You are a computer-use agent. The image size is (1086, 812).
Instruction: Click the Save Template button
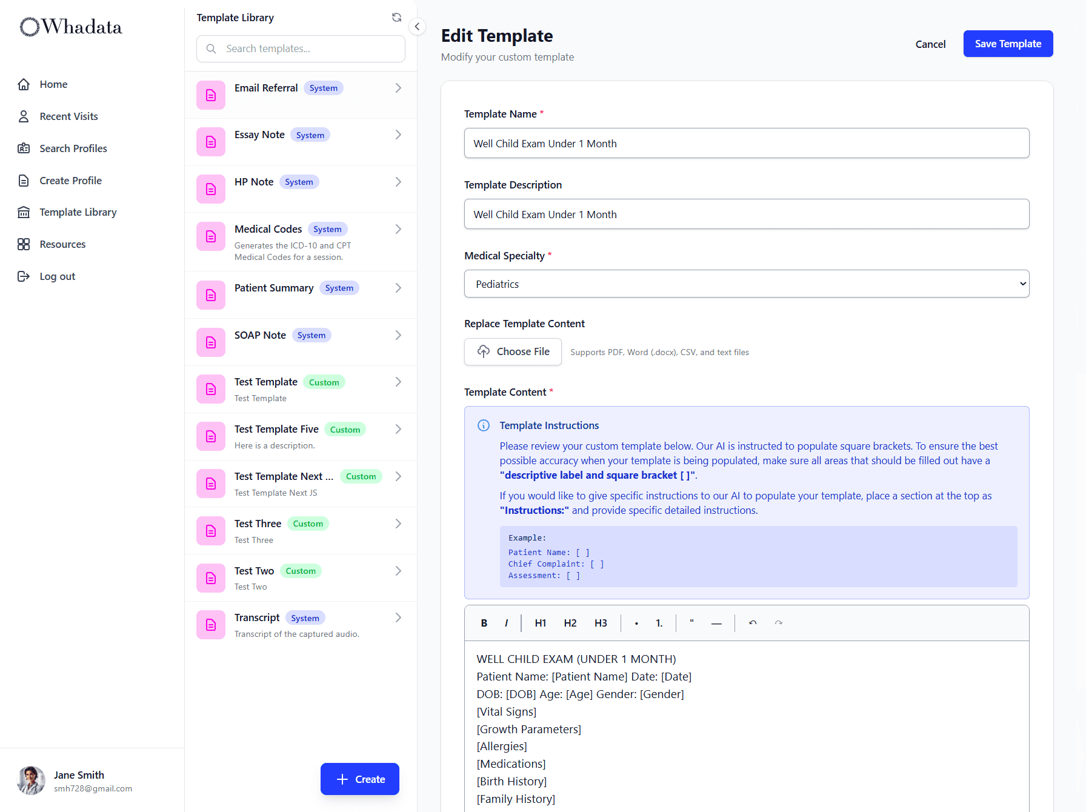1008,44
